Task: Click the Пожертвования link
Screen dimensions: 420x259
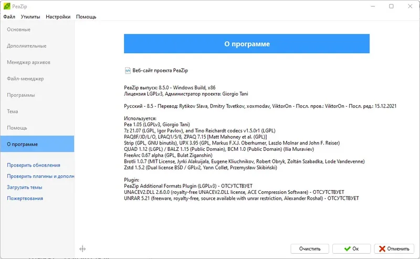Action: click(25, 199)
